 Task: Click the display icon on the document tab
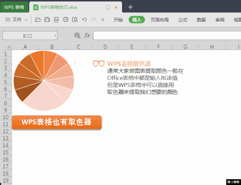pyautogui.click(x=108, y=8)
